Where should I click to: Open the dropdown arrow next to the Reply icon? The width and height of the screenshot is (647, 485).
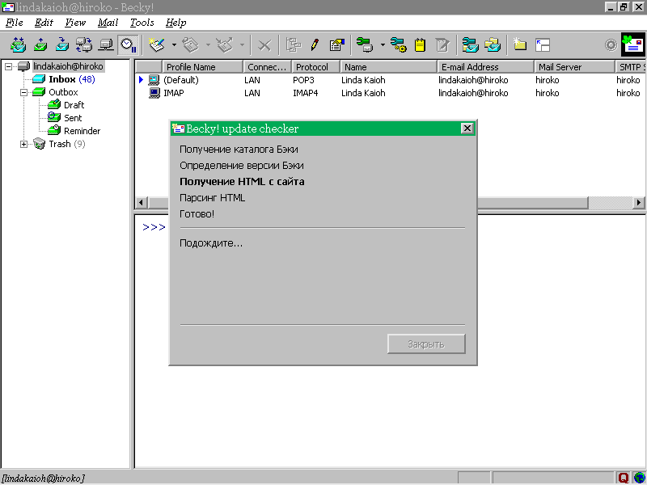click(x=208, y=44)
